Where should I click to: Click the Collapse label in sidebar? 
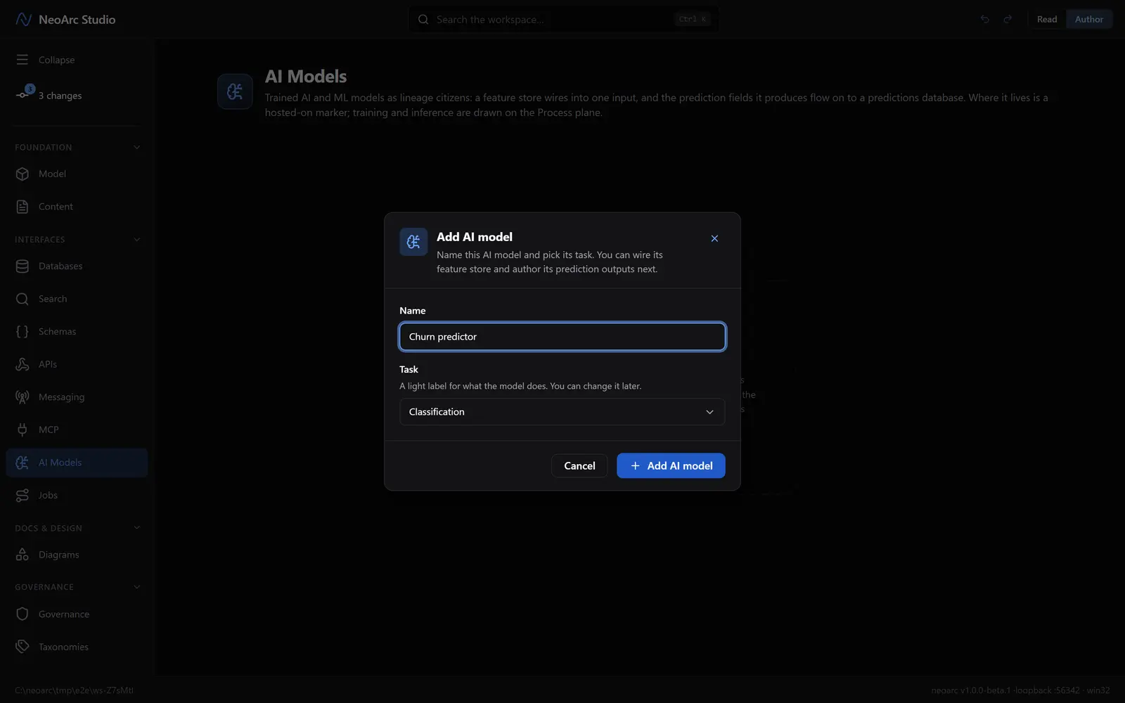point(56,60)
